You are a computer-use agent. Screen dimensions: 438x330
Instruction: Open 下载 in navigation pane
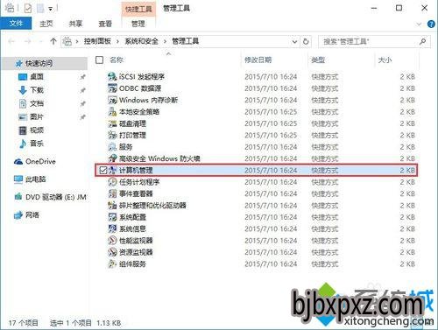click(x=37, y=90)
